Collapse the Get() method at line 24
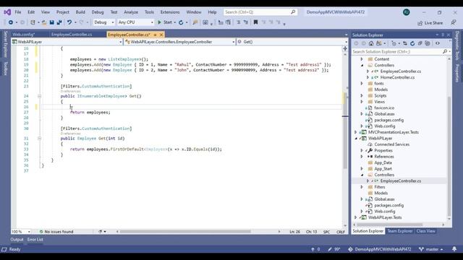 pyautogui.click(x=39, y=96)
